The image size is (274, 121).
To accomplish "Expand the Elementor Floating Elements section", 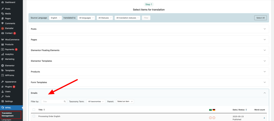I will [149, 50].
